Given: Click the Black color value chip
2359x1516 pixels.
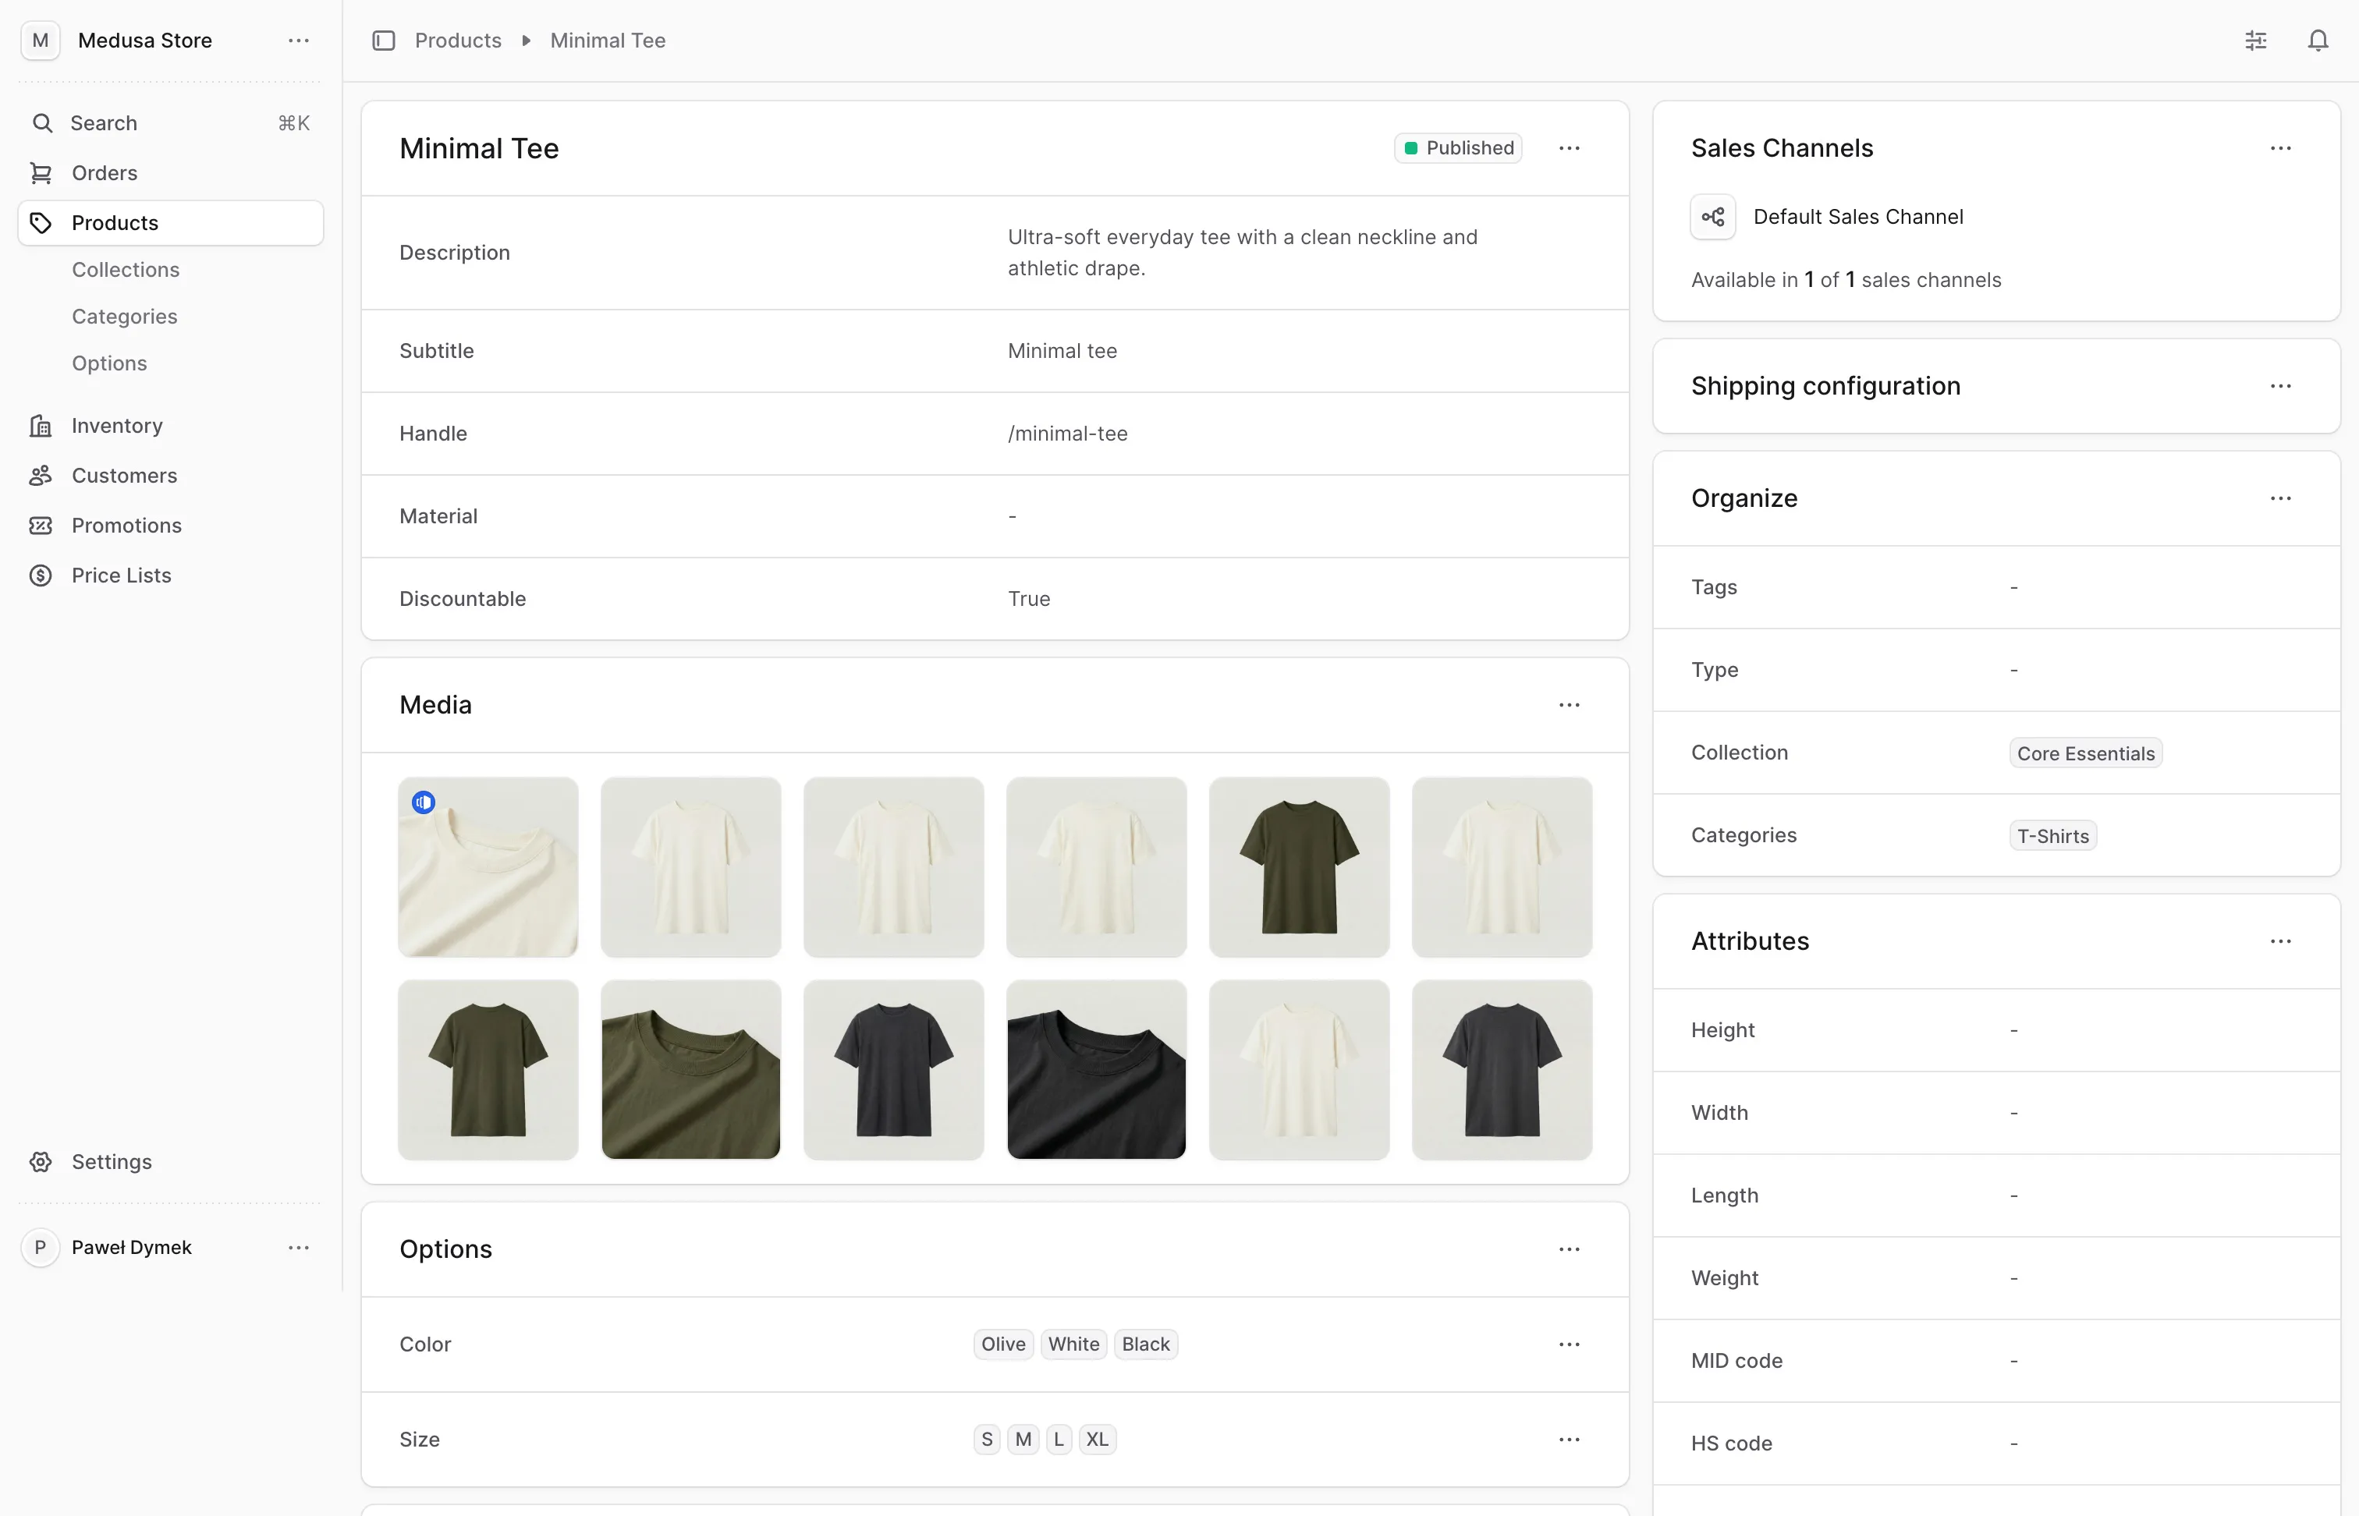Looking at the screenshot, I should coord(1146,1344).
